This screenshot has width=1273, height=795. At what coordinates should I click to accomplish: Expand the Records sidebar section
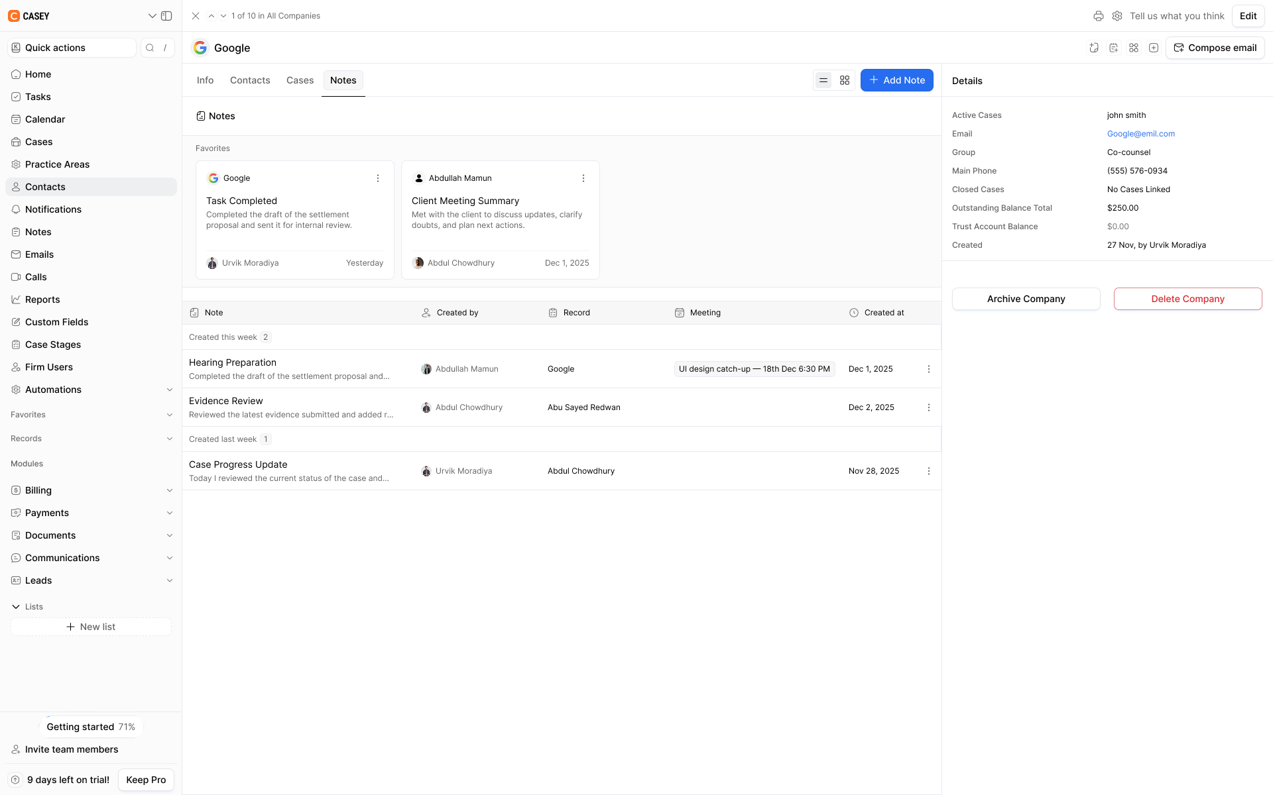[x=170, y=439]
